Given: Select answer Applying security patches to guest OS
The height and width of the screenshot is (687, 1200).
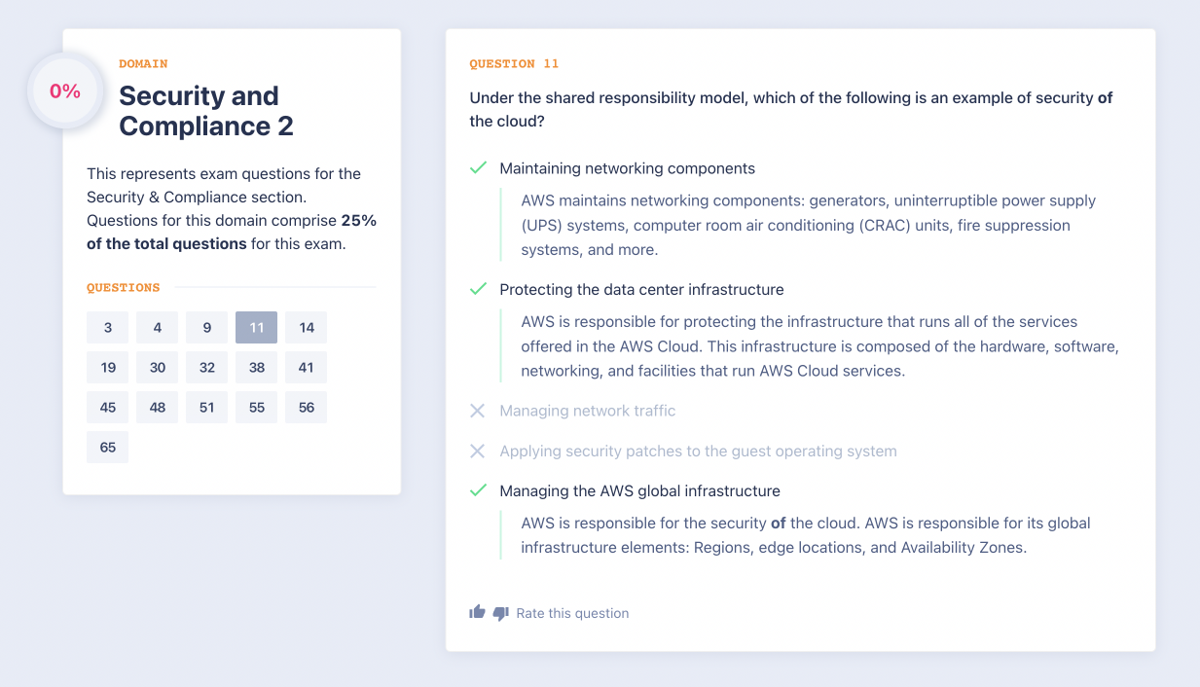Looking at the screenshot, I should pyautogui.click(x=698, y=452).
